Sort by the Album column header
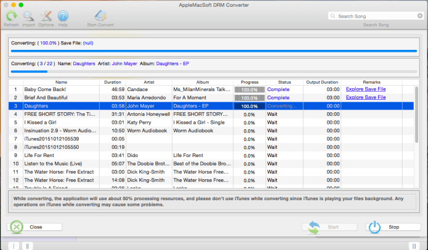 [x=203, y=82]
